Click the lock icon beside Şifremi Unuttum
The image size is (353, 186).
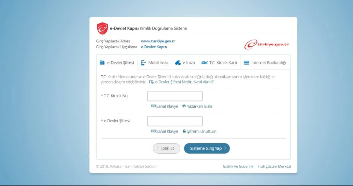tap(184, 131)
